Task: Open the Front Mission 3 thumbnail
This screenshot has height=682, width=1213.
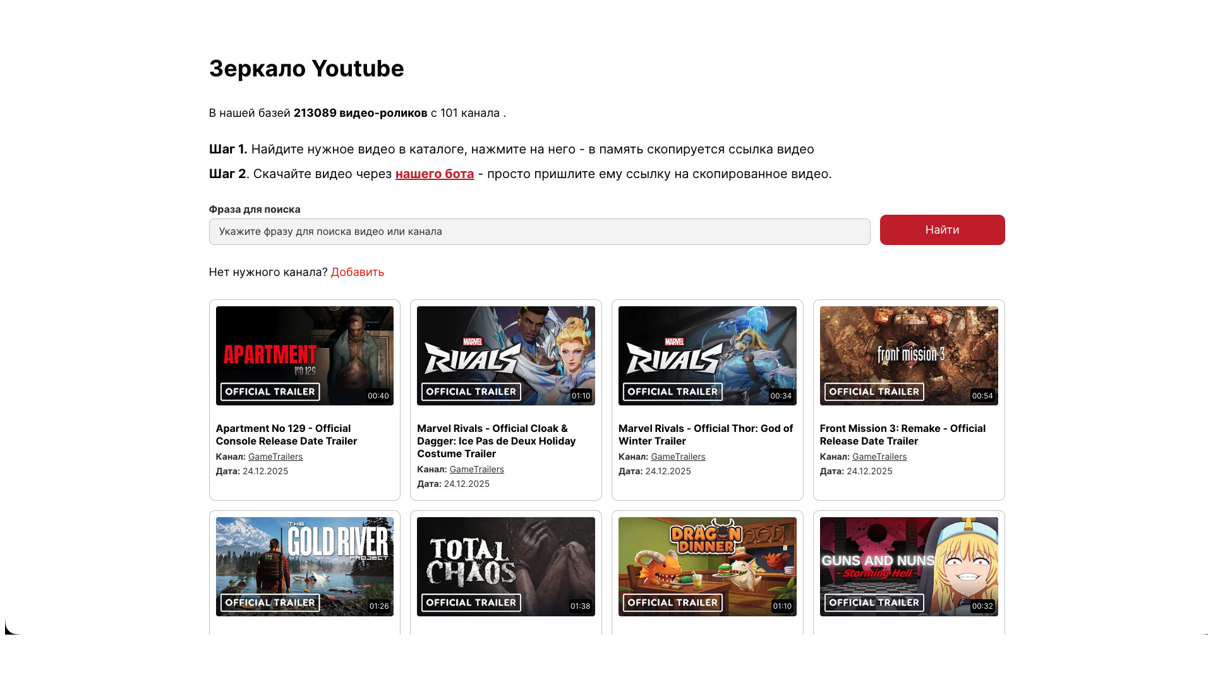Action: pos(909,356)
